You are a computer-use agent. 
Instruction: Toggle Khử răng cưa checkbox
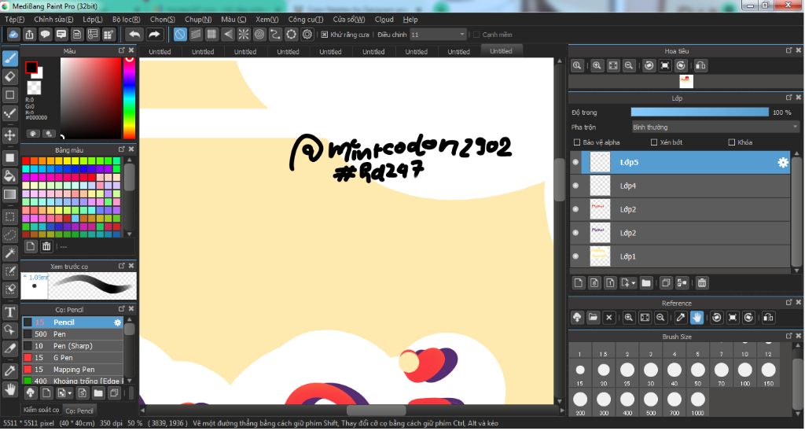[325, 35]
